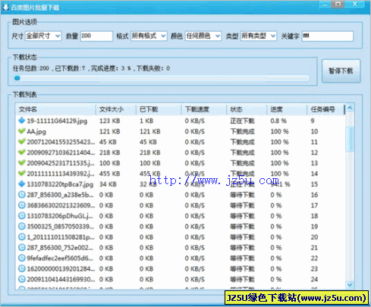Open the 类型 type dropdown
371x307 pixels.
258,36
